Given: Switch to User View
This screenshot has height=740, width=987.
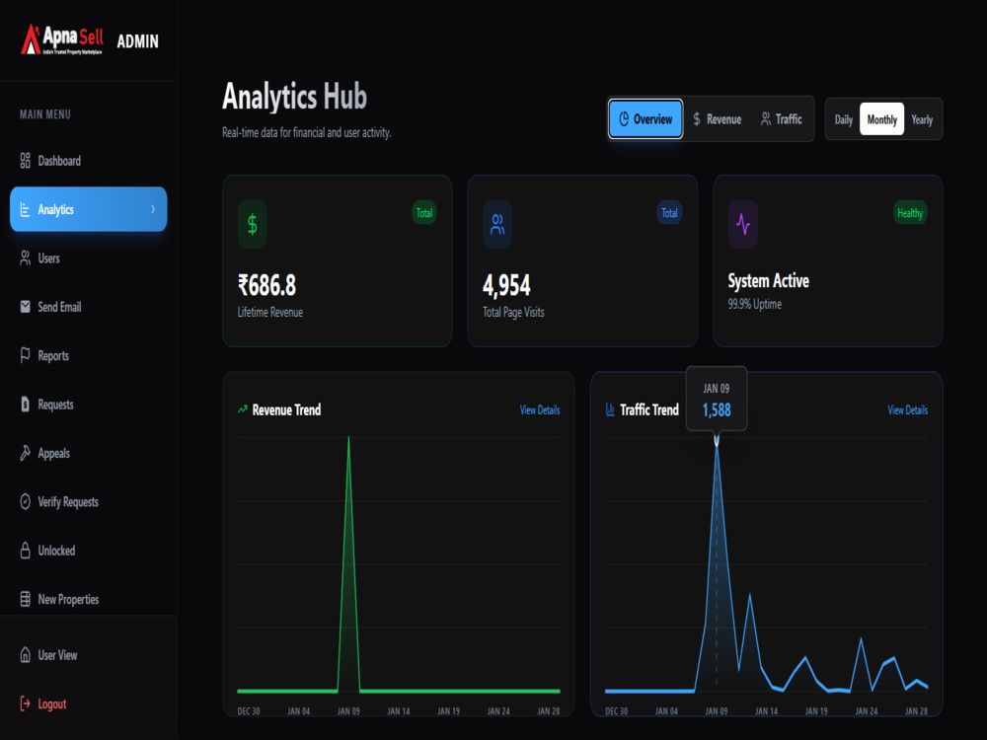Looking at the screenshot, I should point(88,655).
